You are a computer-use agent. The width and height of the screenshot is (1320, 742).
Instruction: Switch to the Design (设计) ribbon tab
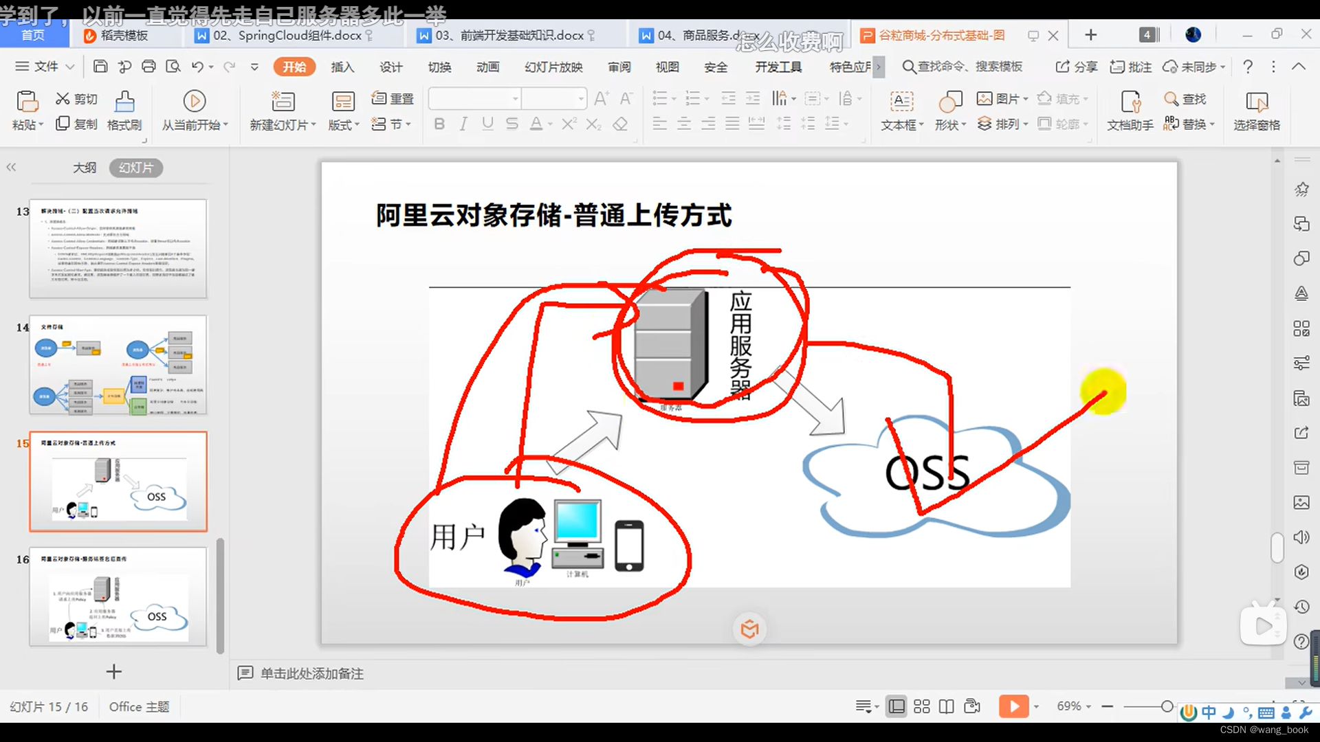[390, 67]
